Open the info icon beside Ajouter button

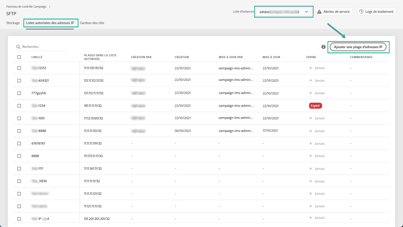(324, 47)
